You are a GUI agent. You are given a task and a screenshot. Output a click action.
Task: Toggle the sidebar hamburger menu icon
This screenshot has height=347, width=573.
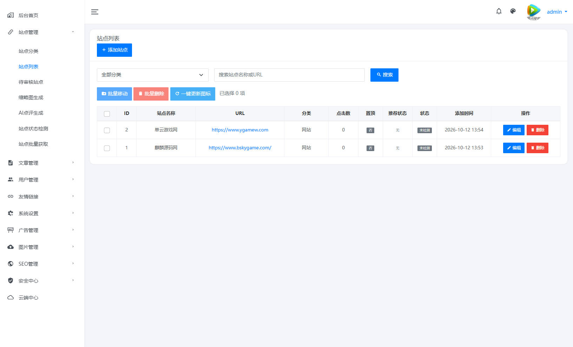coord(95,12)
